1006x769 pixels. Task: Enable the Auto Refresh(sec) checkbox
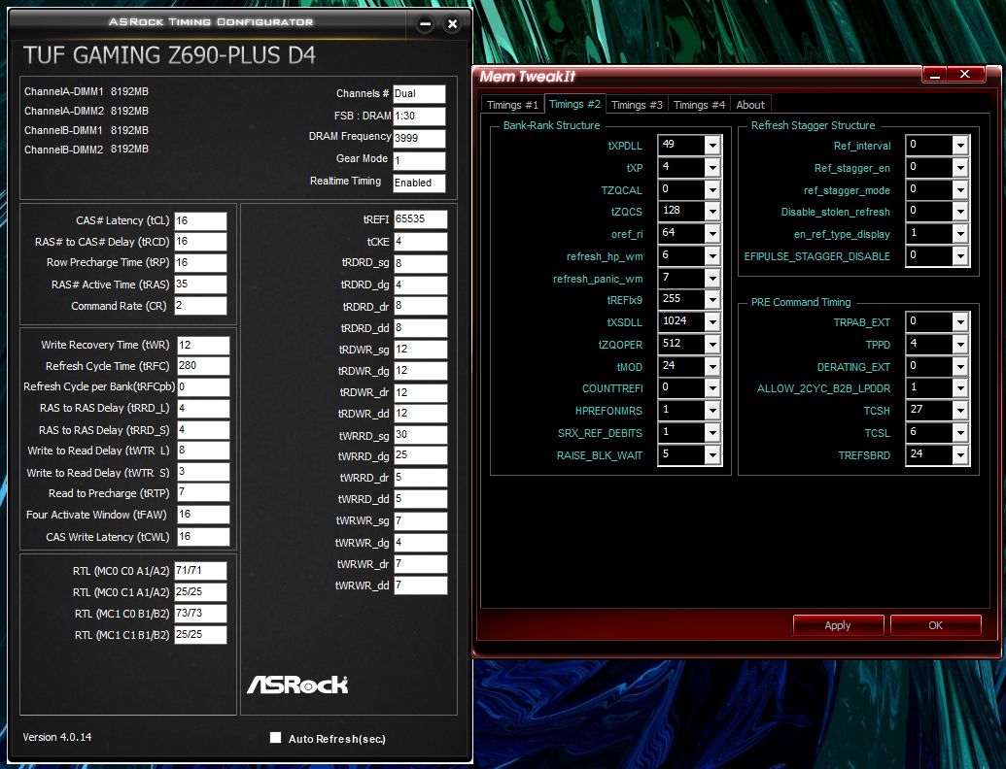tap(275, 738)
